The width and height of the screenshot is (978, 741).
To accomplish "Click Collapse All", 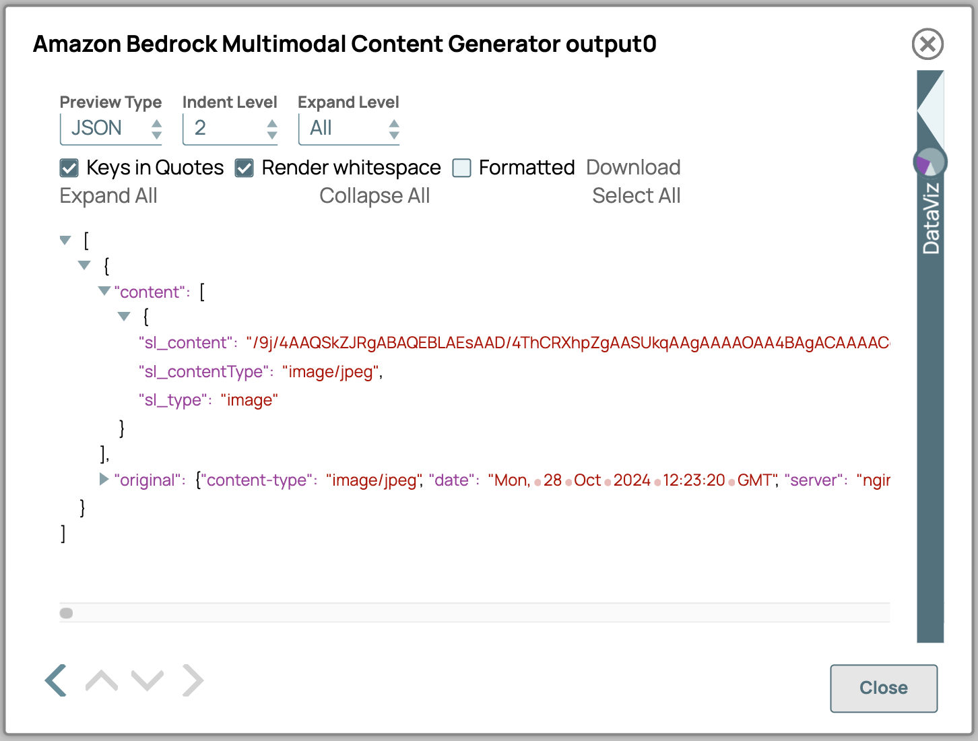I will [x=374, y=195].
